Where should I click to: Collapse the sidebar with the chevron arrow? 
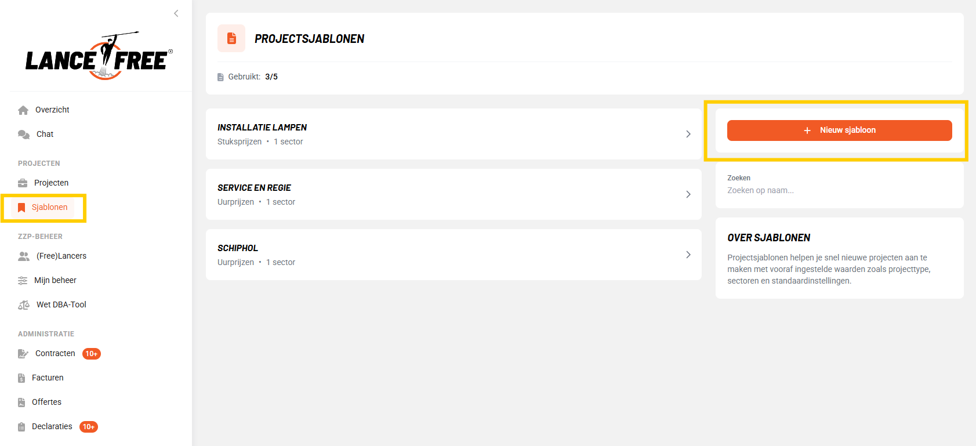(176, 13)
